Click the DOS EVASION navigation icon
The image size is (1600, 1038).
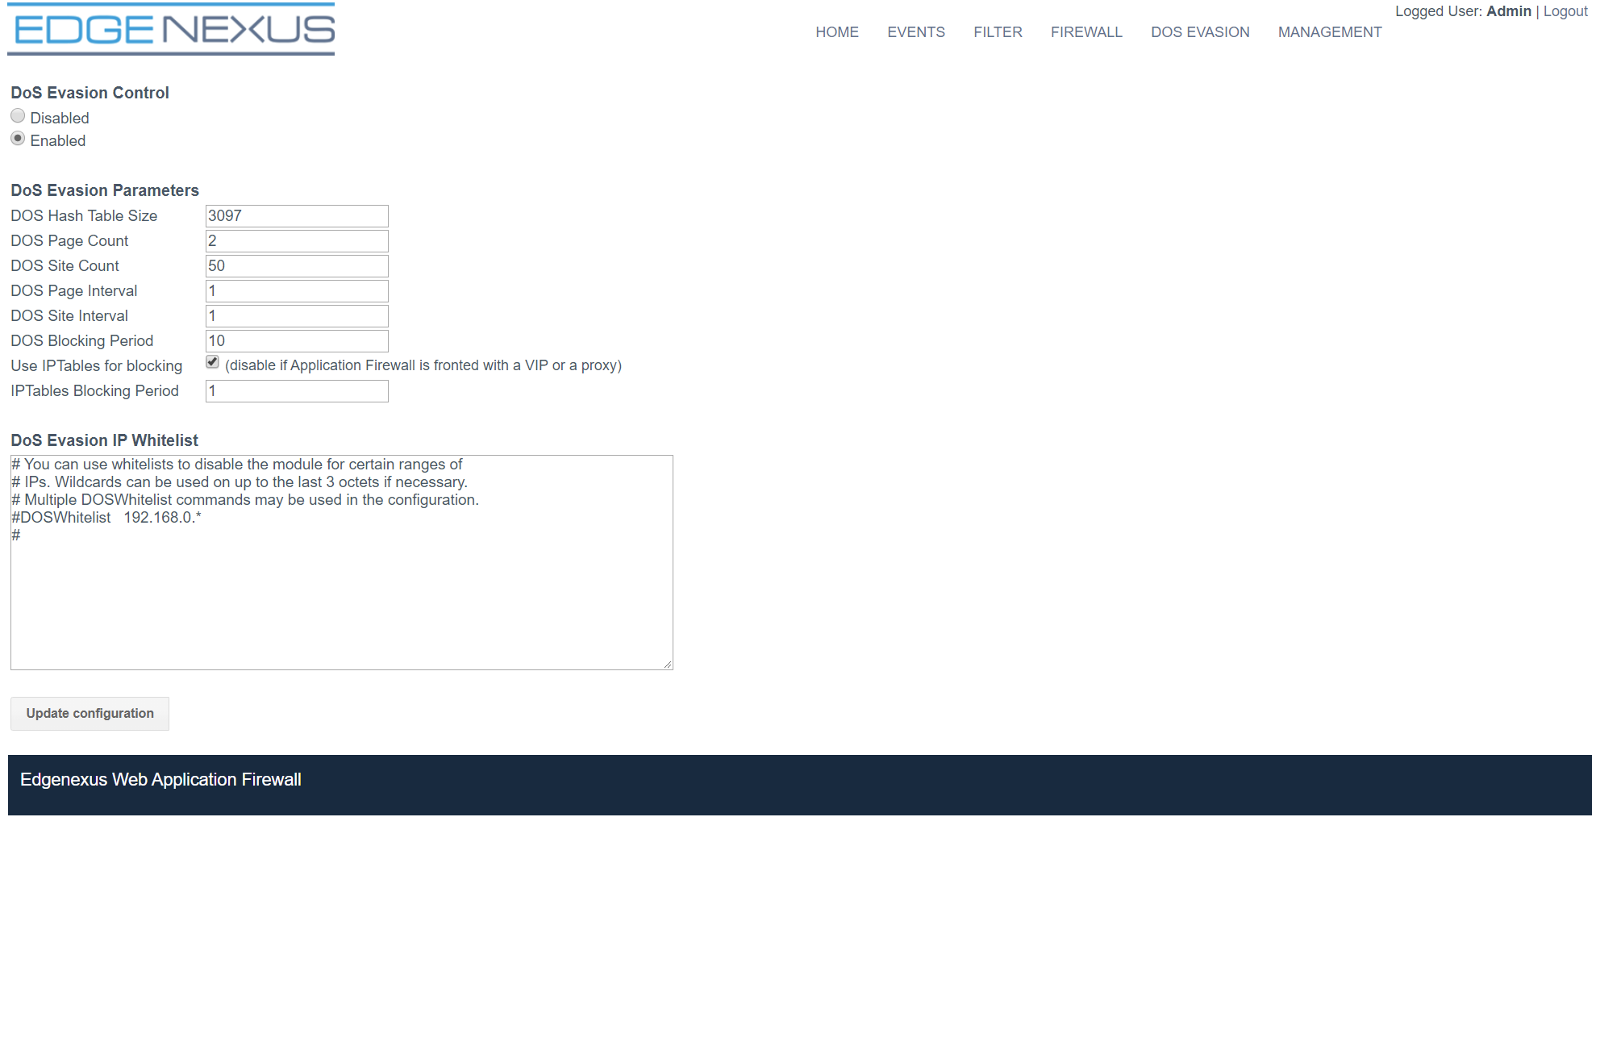[x=1200, y=31]
